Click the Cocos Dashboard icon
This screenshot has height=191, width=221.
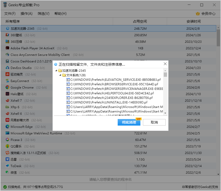(x=7, y=61)
